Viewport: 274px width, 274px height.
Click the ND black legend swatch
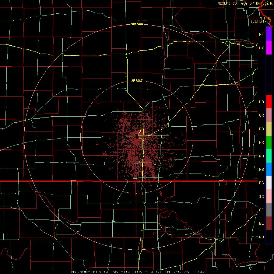pos(269,237)
